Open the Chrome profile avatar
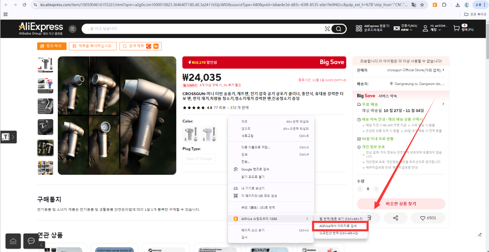Viewport: 489px width, 252px height. point(467,5)
